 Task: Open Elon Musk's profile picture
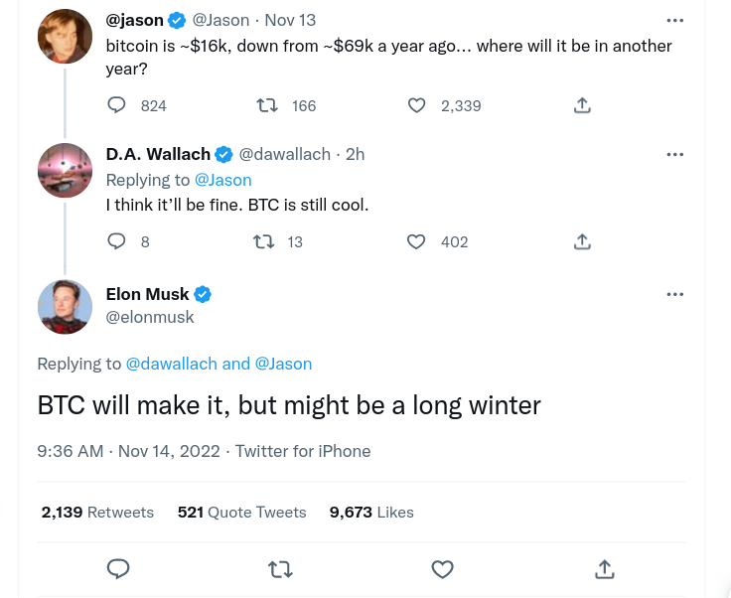click(66, 306)
